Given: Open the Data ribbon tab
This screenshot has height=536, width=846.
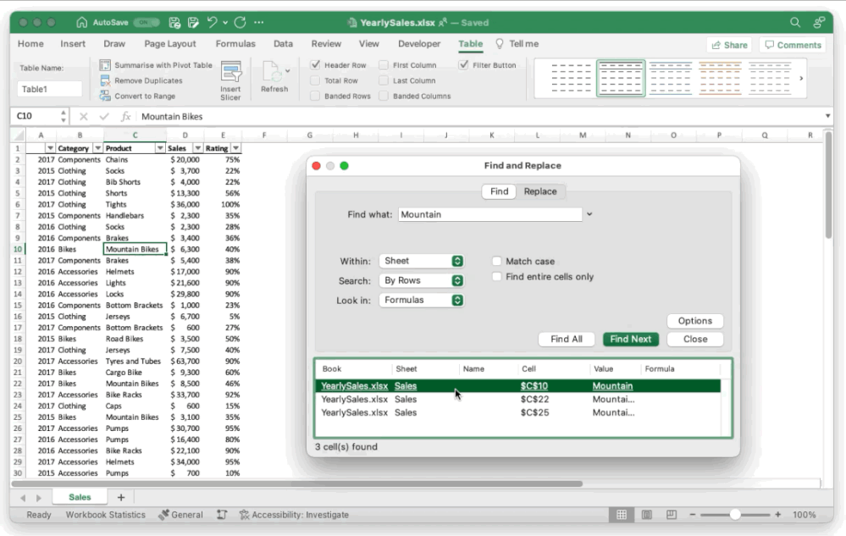Looking at the screenshot, I should coord(283,44).
